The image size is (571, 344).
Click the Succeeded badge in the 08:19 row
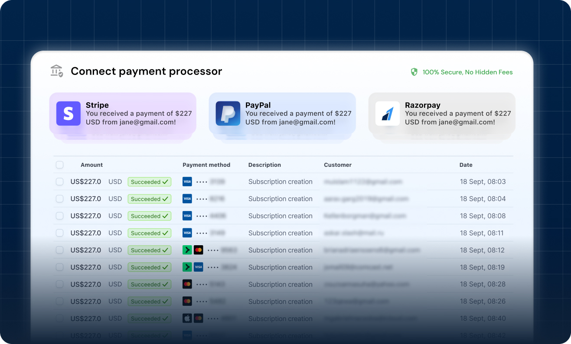pyautogui.click(x=150, y=267)
